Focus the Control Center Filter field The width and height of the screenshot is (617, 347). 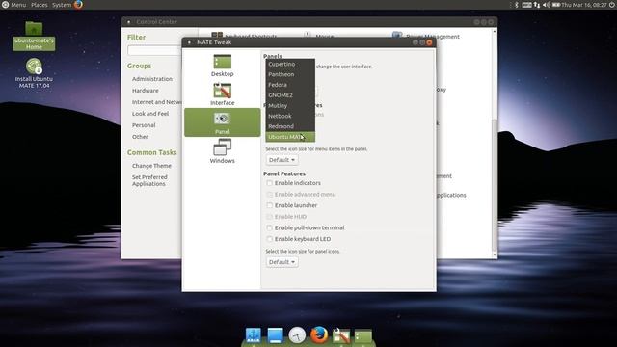pos(154,50)
